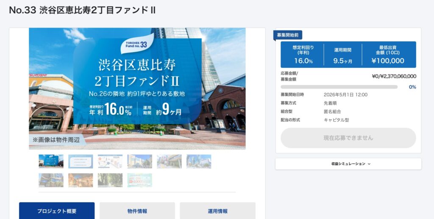Click the main fund banner image
The width and height of the screenshot is (434, 219).
coord(137,89)
